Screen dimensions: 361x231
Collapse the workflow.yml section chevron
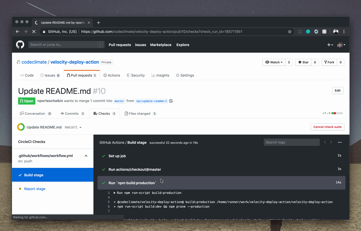tap(86, 156)
